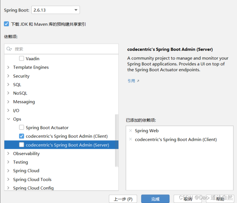Image resolution: width=237 pixels, height=203 pixels.
Task: Check Spring Boot Admin (Server) checkbox
Action: tap(21, 145)
